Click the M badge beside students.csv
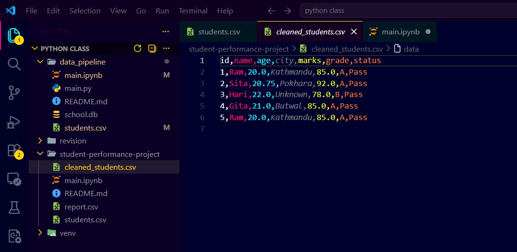The height and width of the screenshot is (252, 517). click(166, 128)
